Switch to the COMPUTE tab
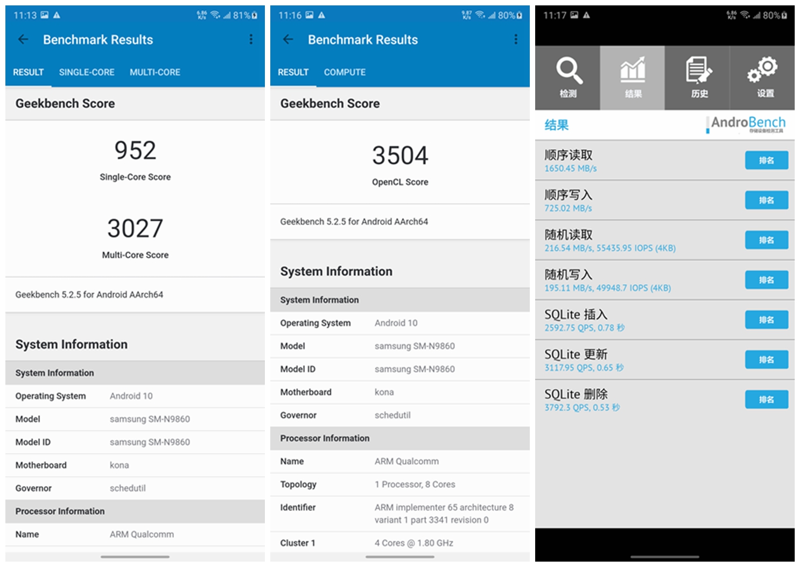Viewport: 799px width, 567px height. [x=345, y=72]
